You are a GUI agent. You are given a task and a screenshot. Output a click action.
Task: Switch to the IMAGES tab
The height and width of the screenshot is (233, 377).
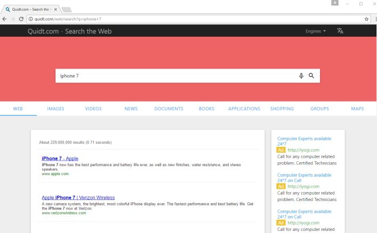(x=55, y=109)
